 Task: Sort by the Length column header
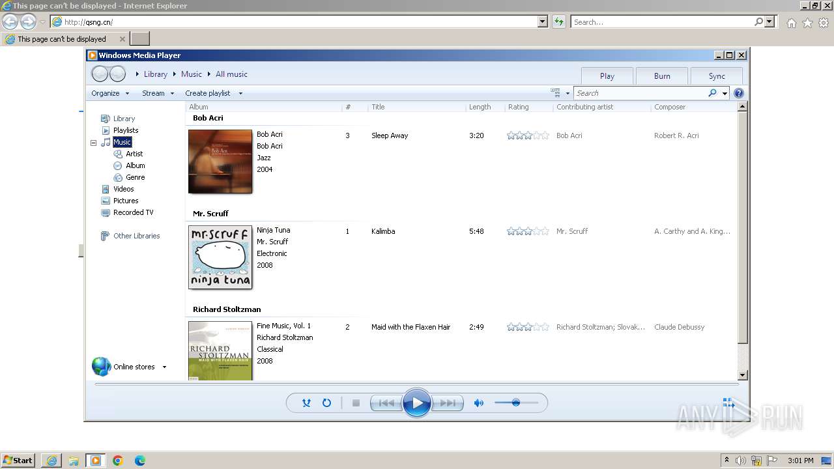click(485, 107)
